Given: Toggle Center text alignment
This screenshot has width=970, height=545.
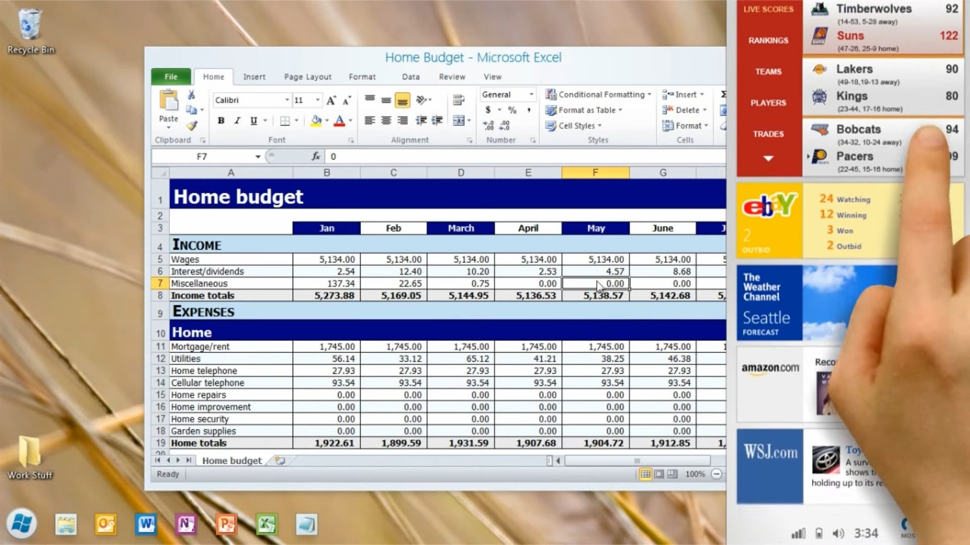Looking at the screenshot, I should click(x=386, y=120).
